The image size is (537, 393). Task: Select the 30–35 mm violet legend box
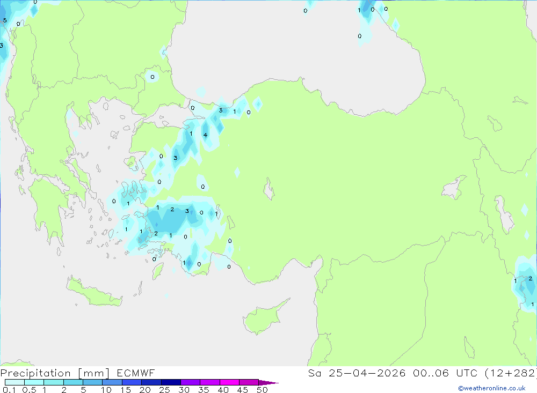pyautogui.click(x=191, y=382)
